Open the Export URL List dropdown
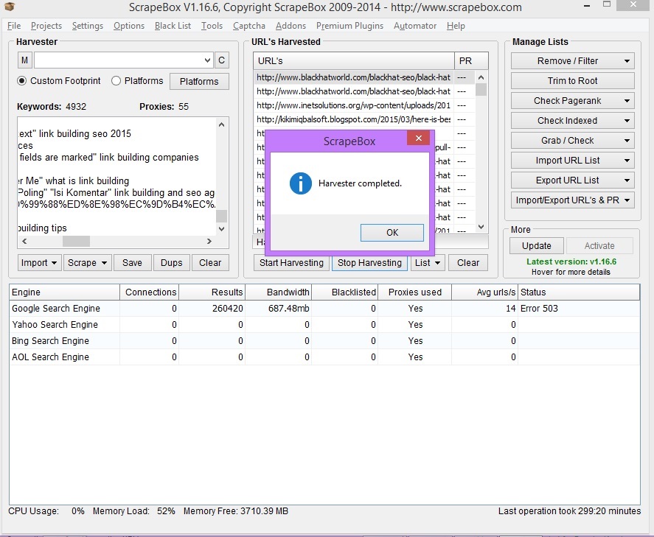This screenshot has width=654, height=537. [573, 180]
